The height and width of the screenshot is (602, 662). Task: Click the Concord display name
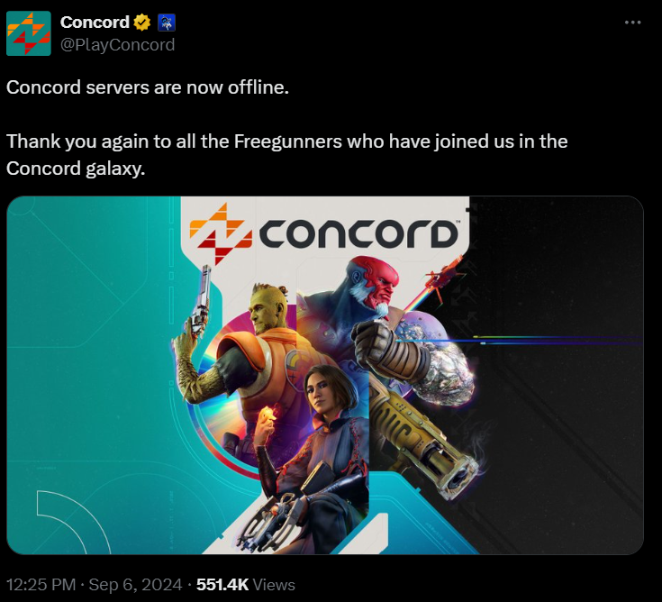tap(95, 23)
